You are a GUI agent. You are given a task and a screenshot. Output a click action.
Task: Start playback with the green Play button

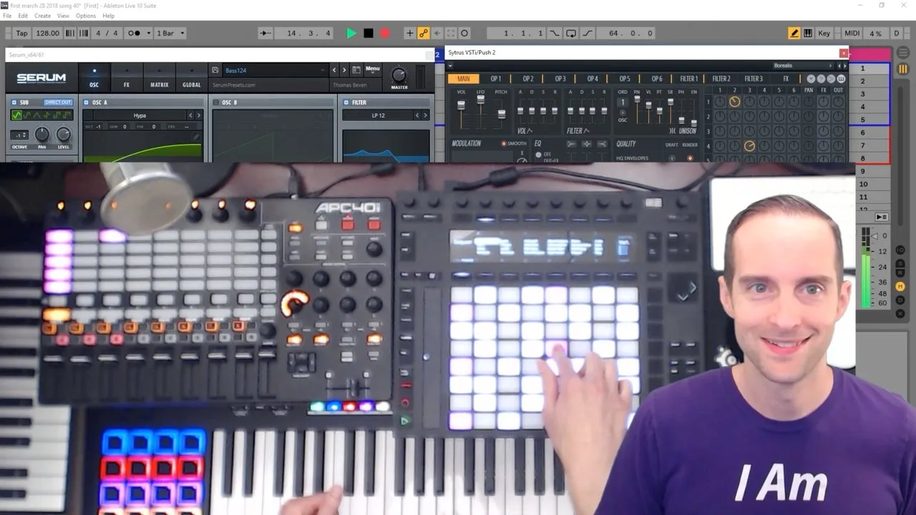coord(351,33)
